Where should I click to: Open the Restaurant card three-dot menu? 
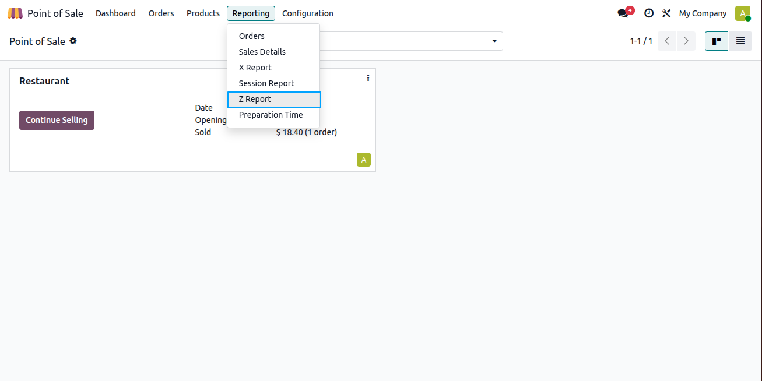click(x=368, y=77)
